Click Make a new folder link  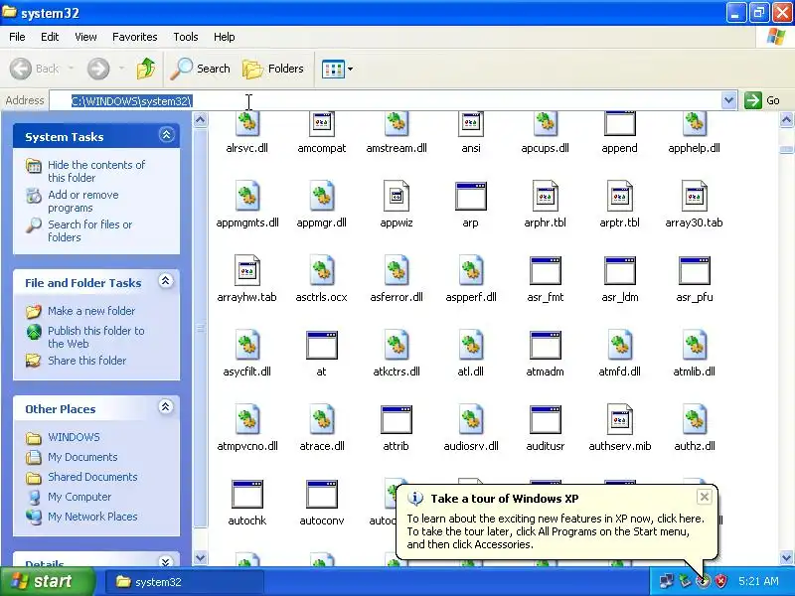point(91,311)
